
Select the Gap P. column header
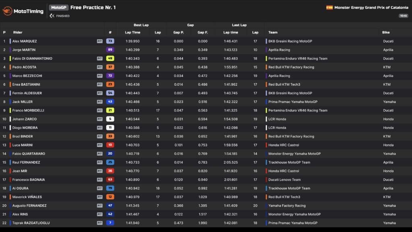(x=178, y=32)
